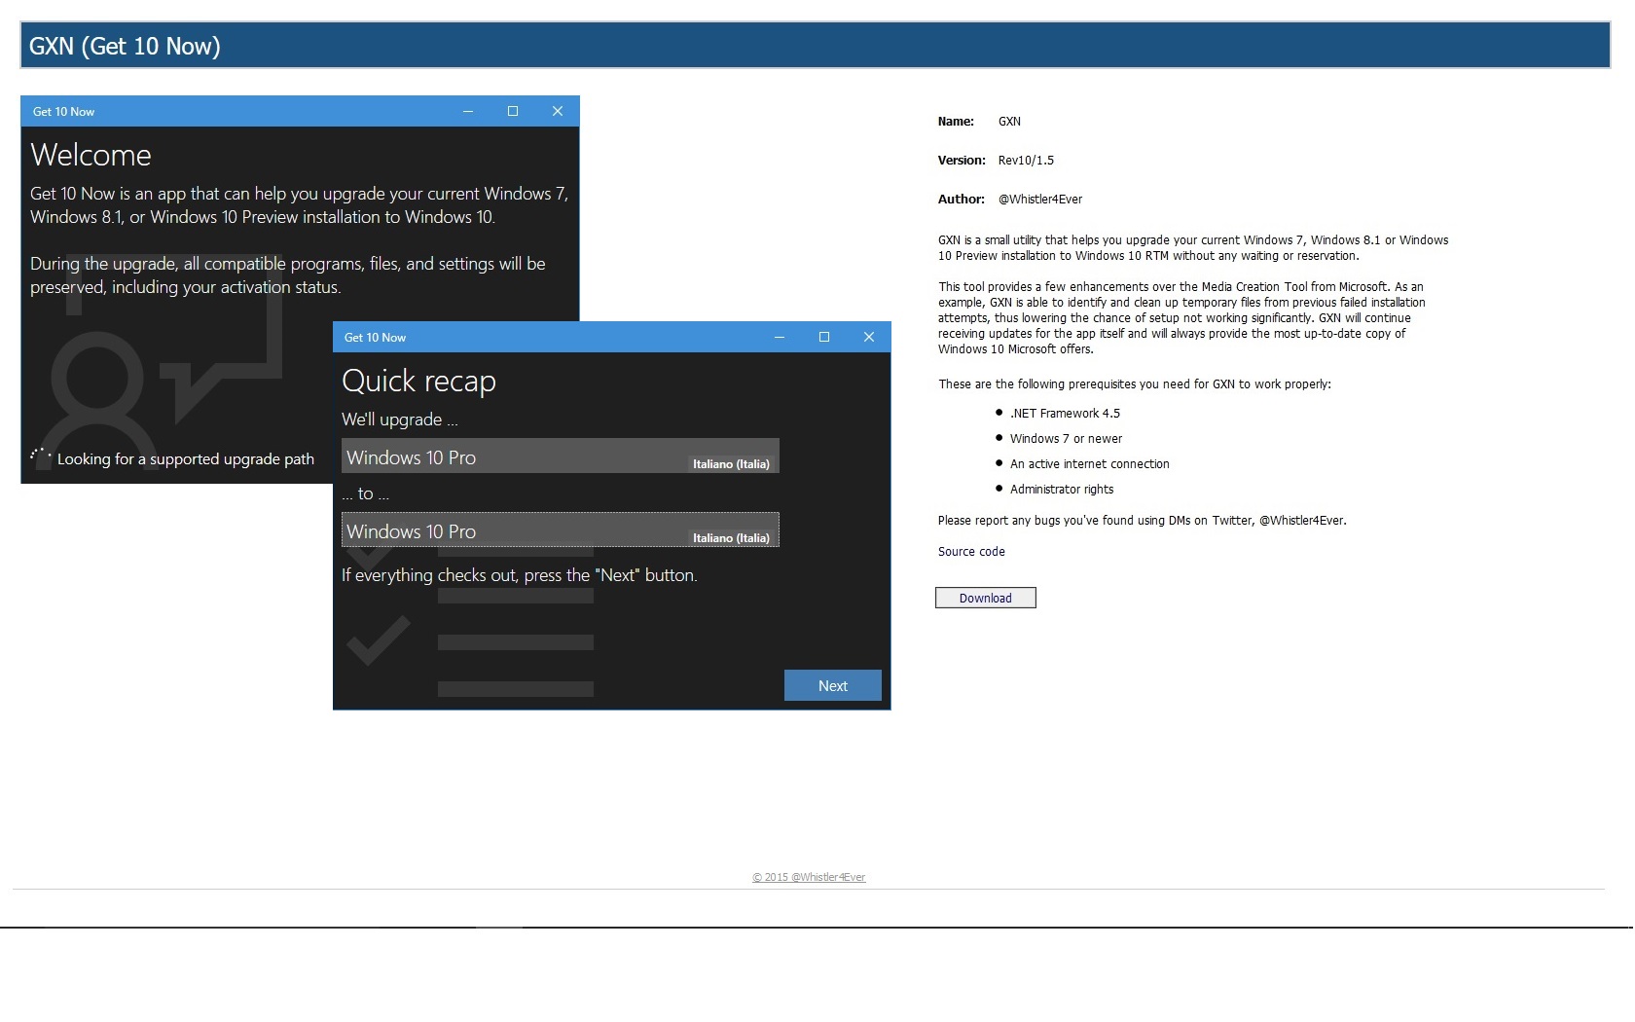Minimize the Welcome window
The width and height of the screenshot is (1635, 1022).
point(467,111)
